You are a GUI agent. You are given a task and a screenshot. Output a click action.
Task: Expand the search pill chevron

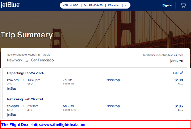point(125,5)
